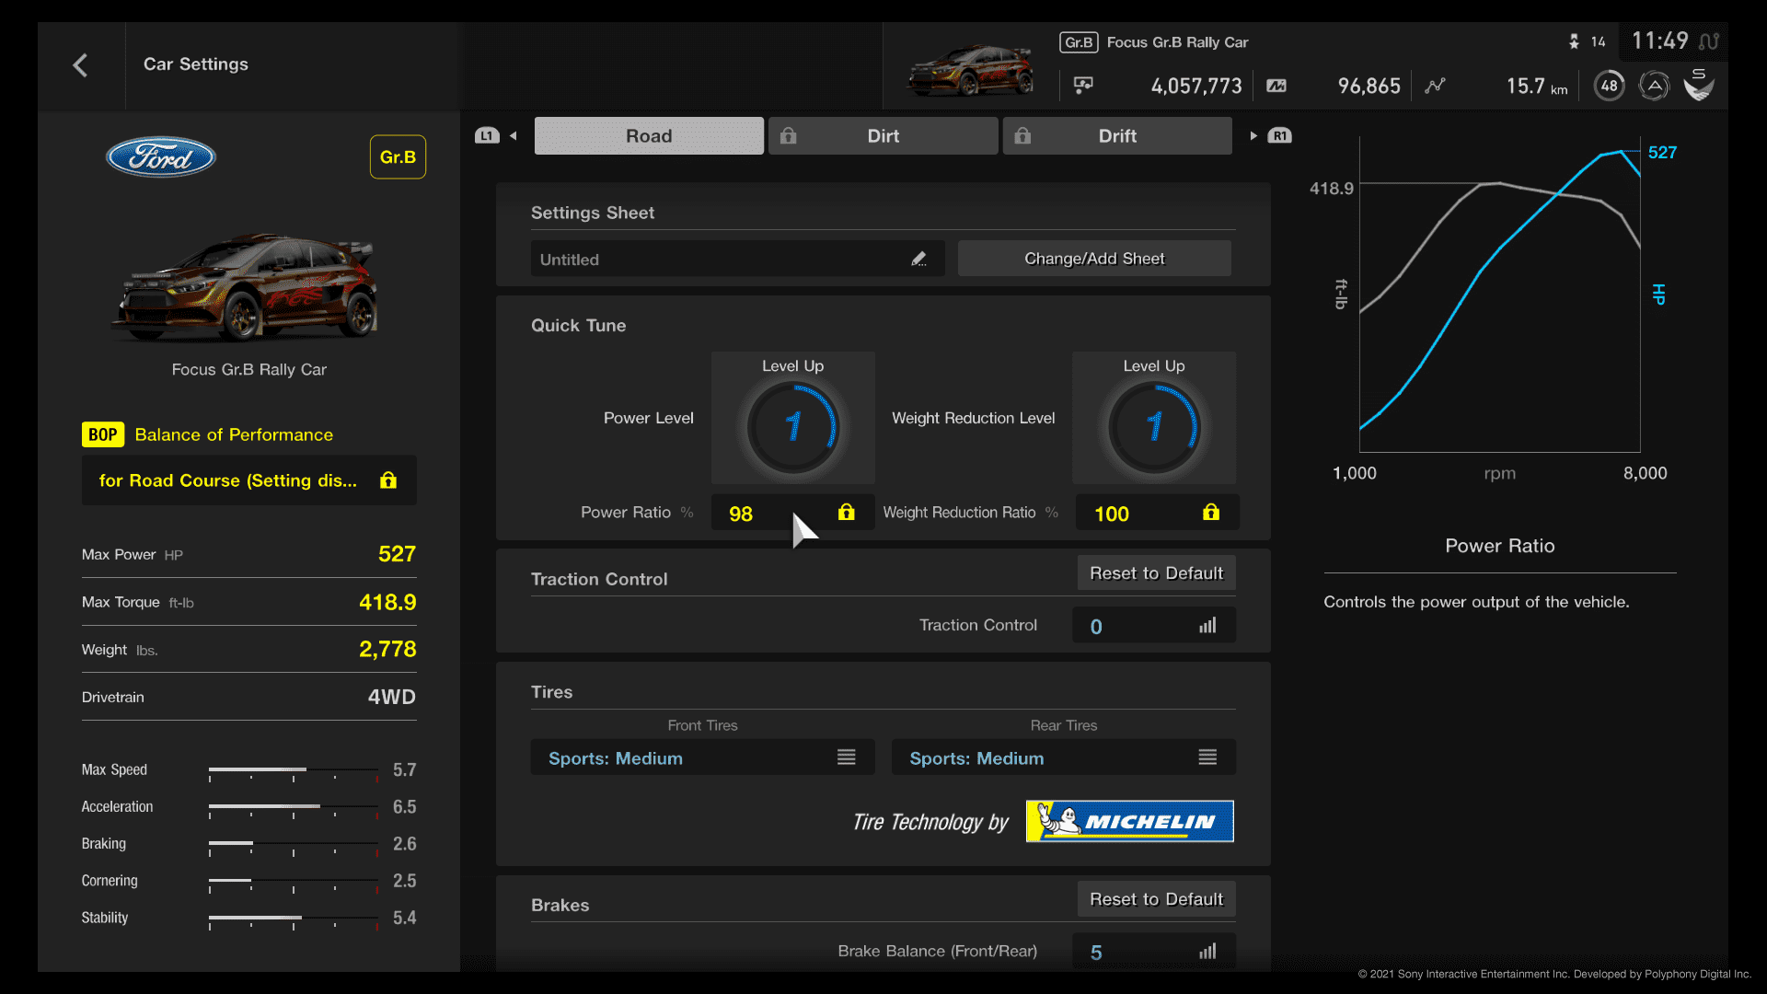Reset Brakes to Default
This screenshot has height=994, width=1767.
(1156, 899)
